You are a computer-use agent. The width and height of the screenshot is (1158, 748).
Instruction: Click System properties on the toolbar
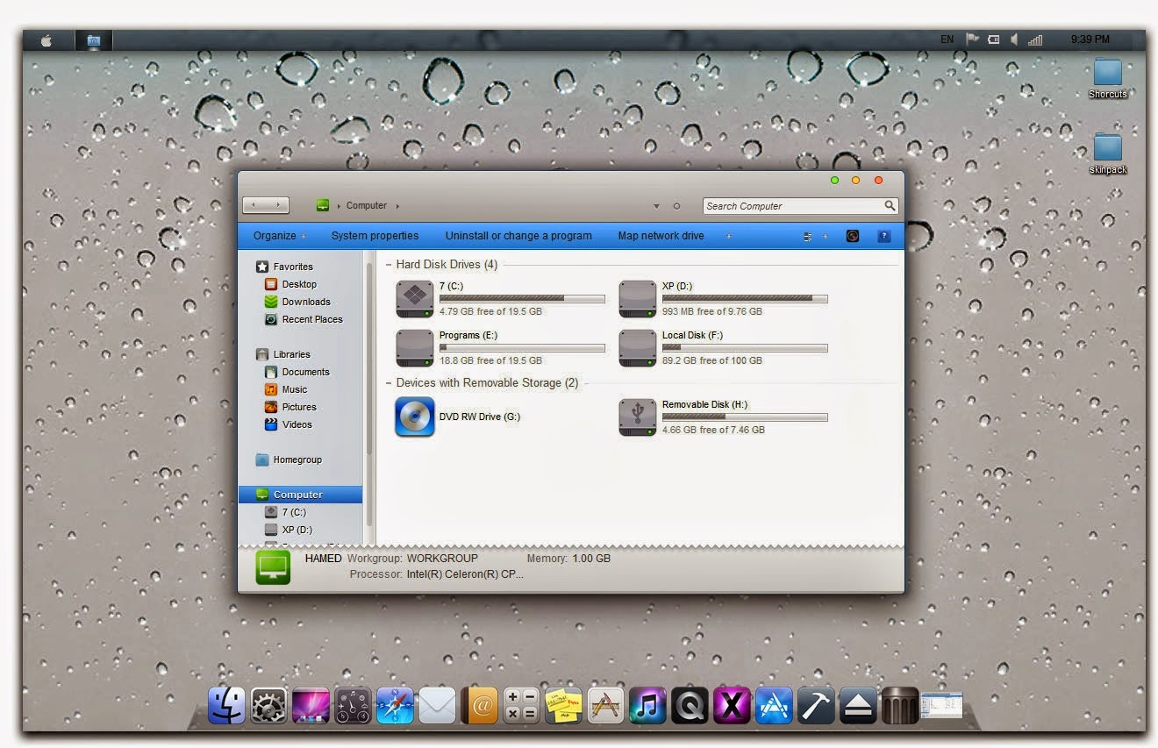[375, 236]
